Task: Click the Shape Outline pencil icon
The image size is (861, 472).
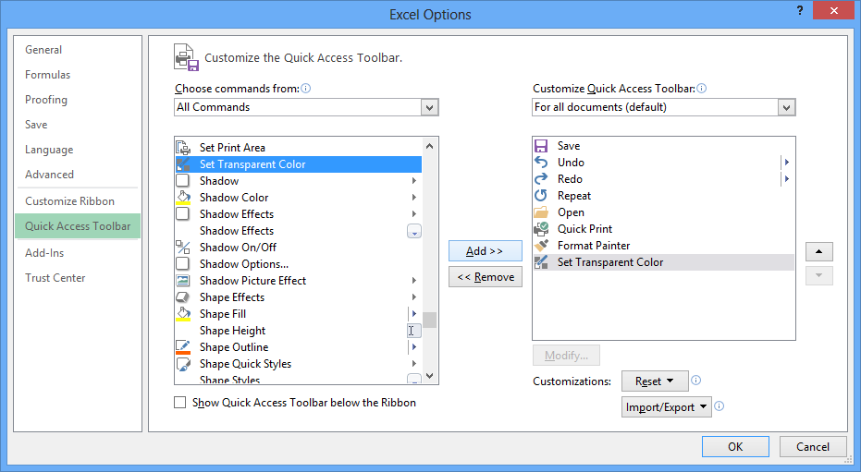Action: pos(183,347)
